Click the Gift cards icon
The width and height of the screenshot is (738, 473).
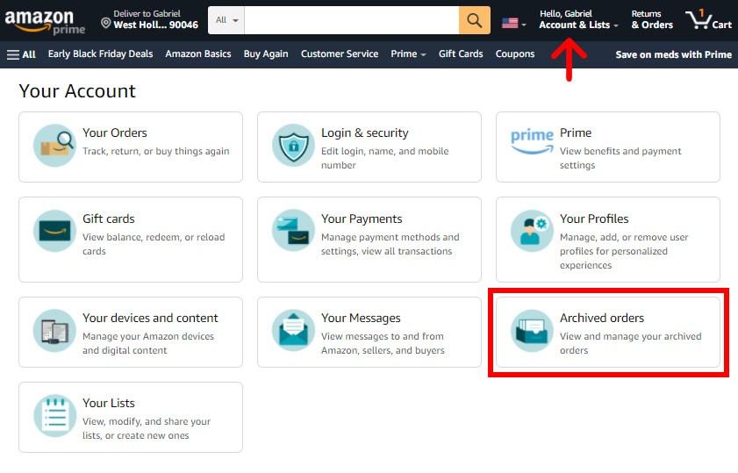(x=54, y=232)
